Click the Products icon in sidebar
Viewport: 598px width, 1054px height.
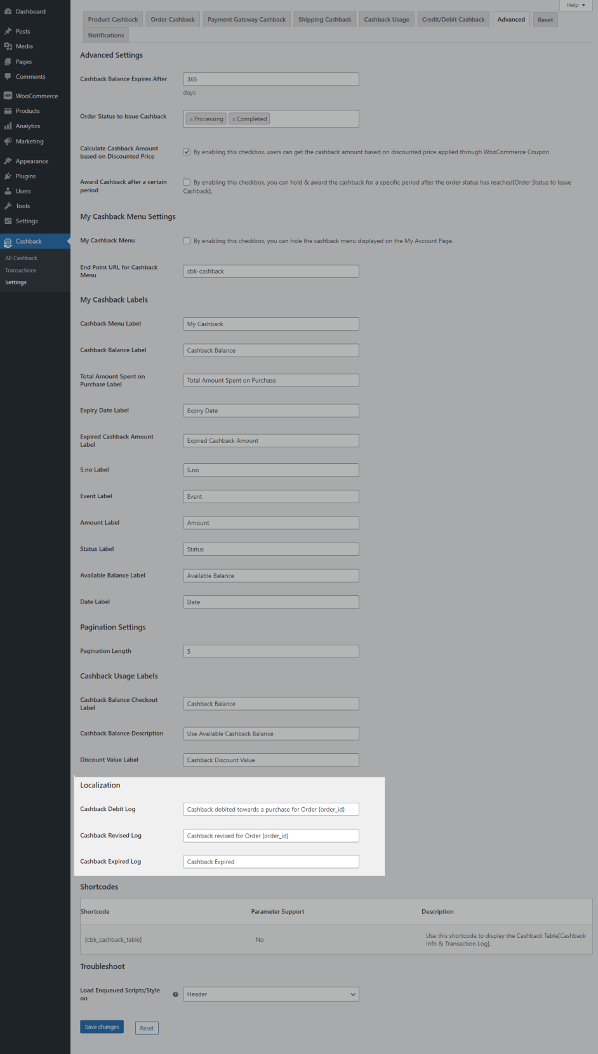pos(8,111)
